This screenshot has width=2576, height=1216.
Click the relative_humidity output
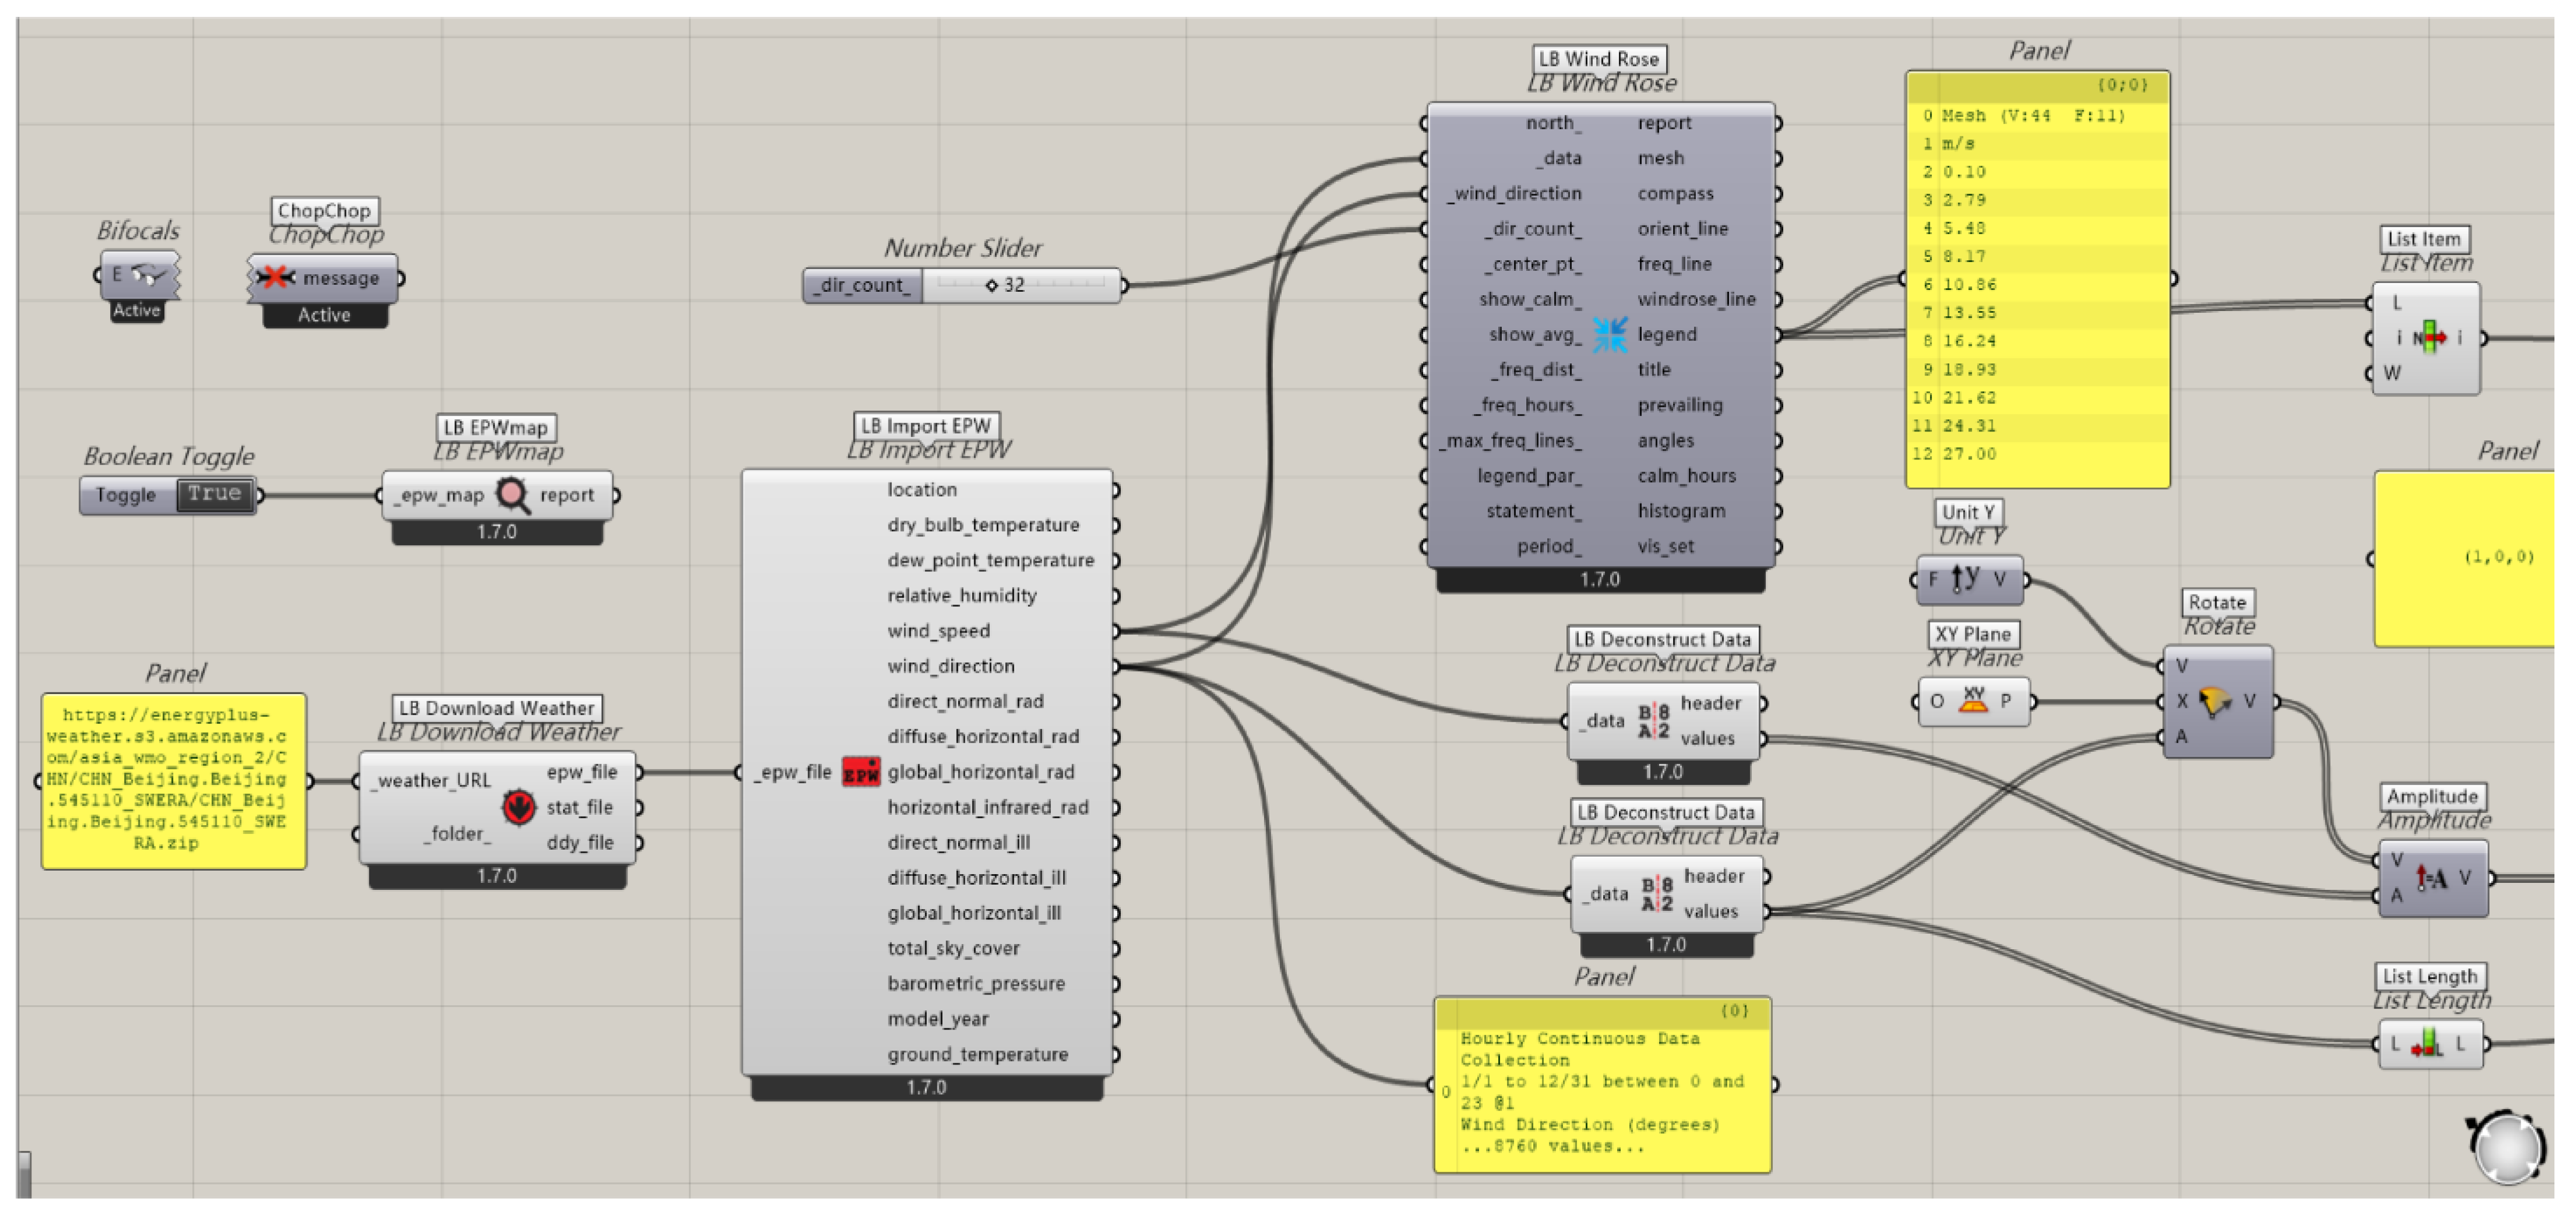click(x=962, y=596)
